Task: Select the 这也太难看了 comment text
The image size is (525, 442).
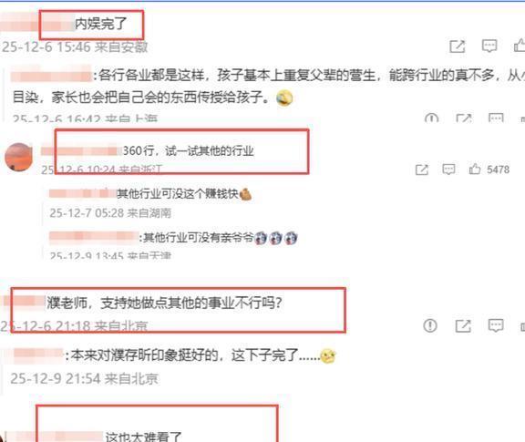Action: click(143, 437)
